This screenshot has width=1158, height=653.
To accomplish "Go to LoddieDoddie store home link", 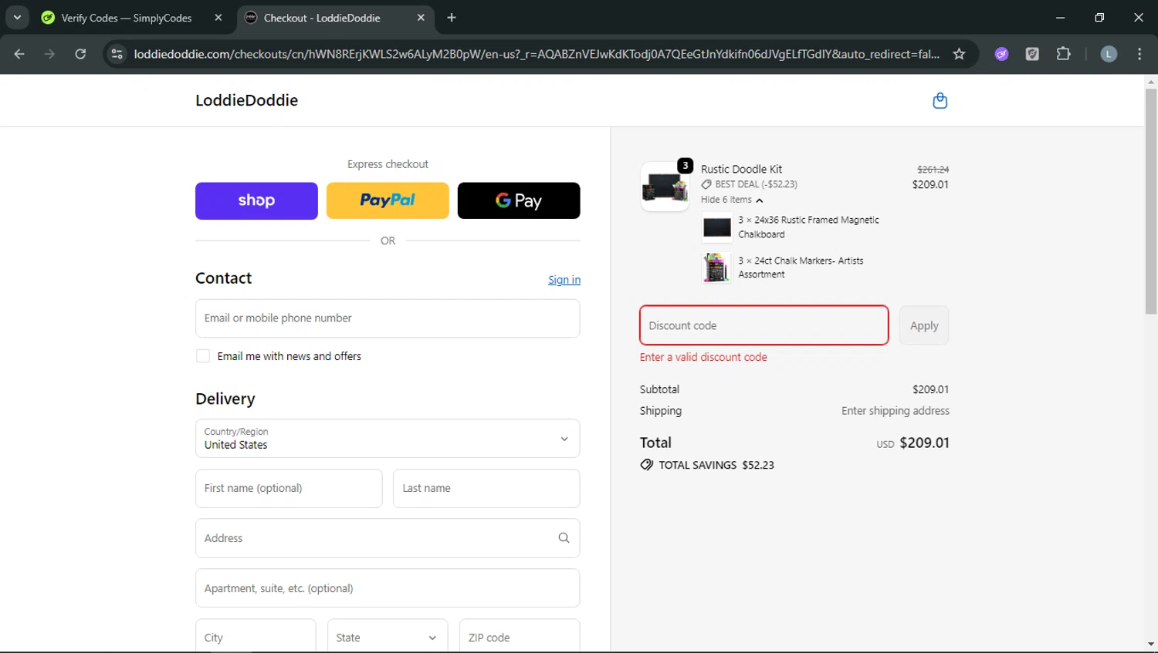I will [246, 100].
